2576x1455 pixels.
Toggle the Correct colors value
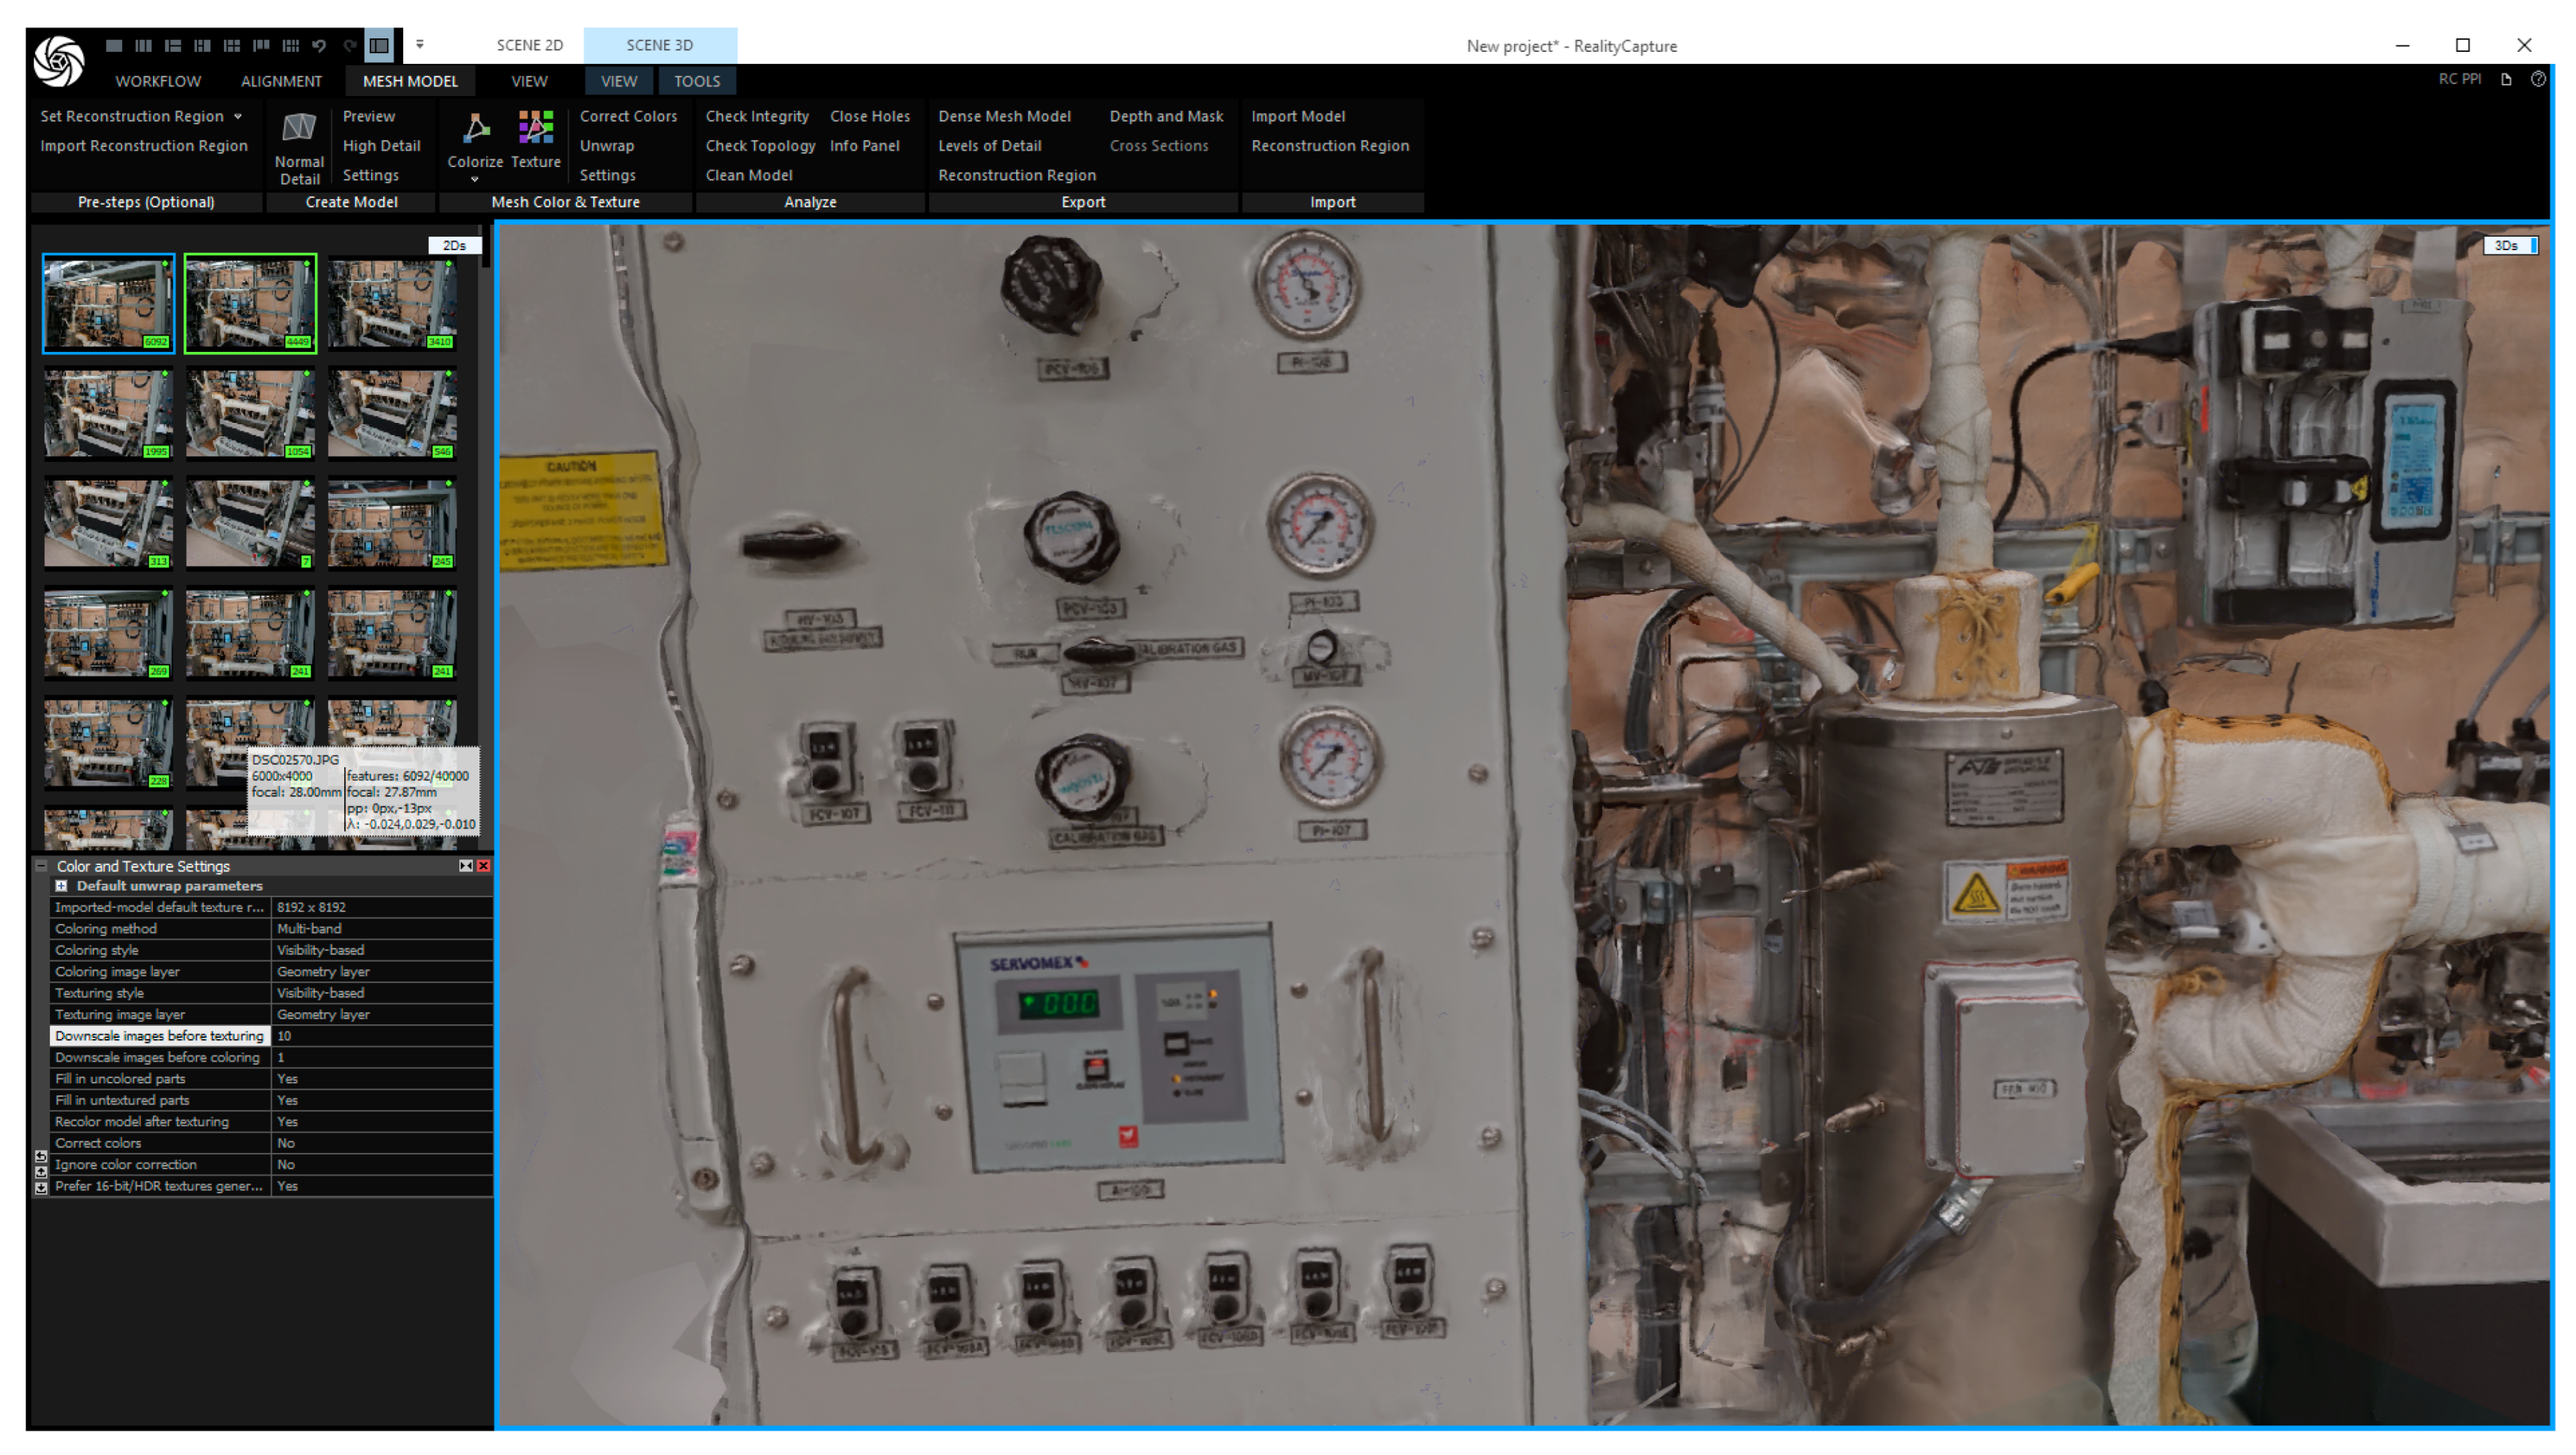click(380, 1143)
